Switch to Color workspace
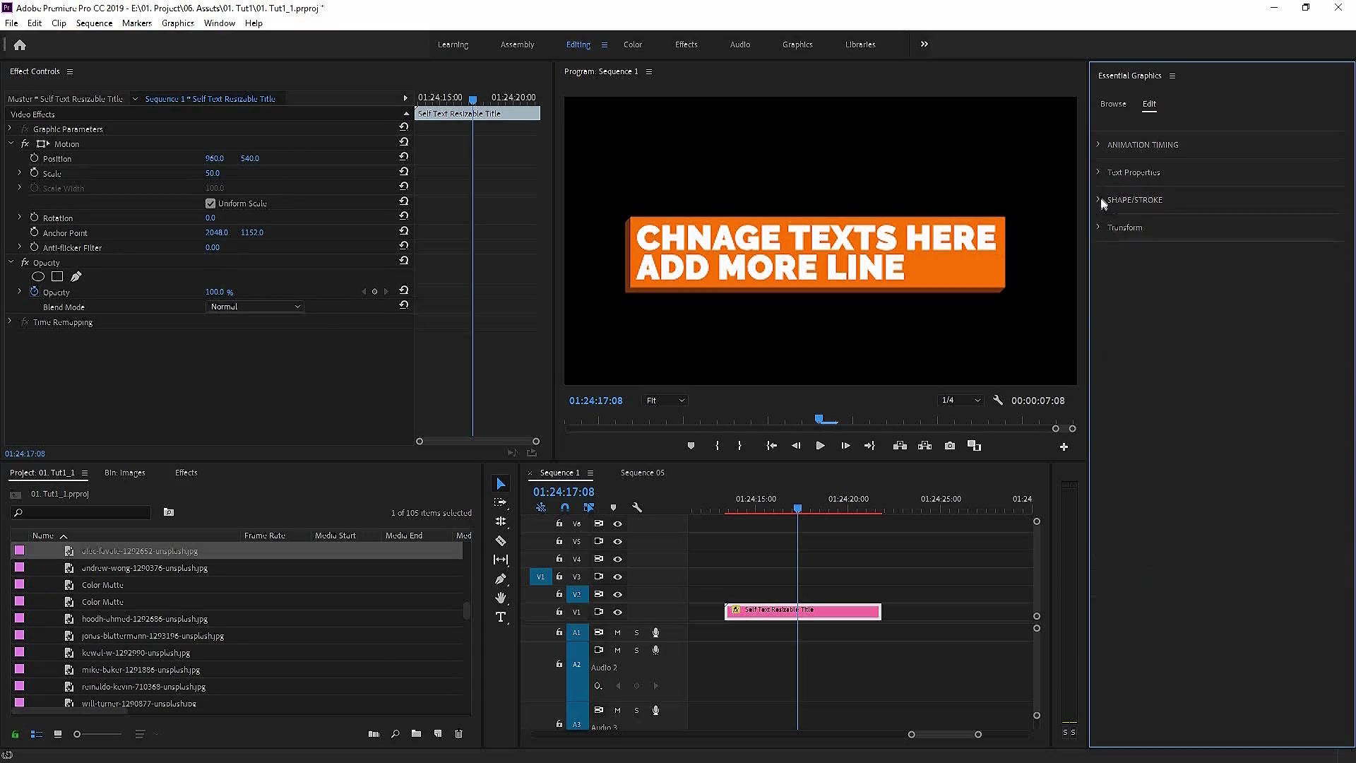Image resolution: width=1356 pixels, height=763 pixels. tap(633, 45)
